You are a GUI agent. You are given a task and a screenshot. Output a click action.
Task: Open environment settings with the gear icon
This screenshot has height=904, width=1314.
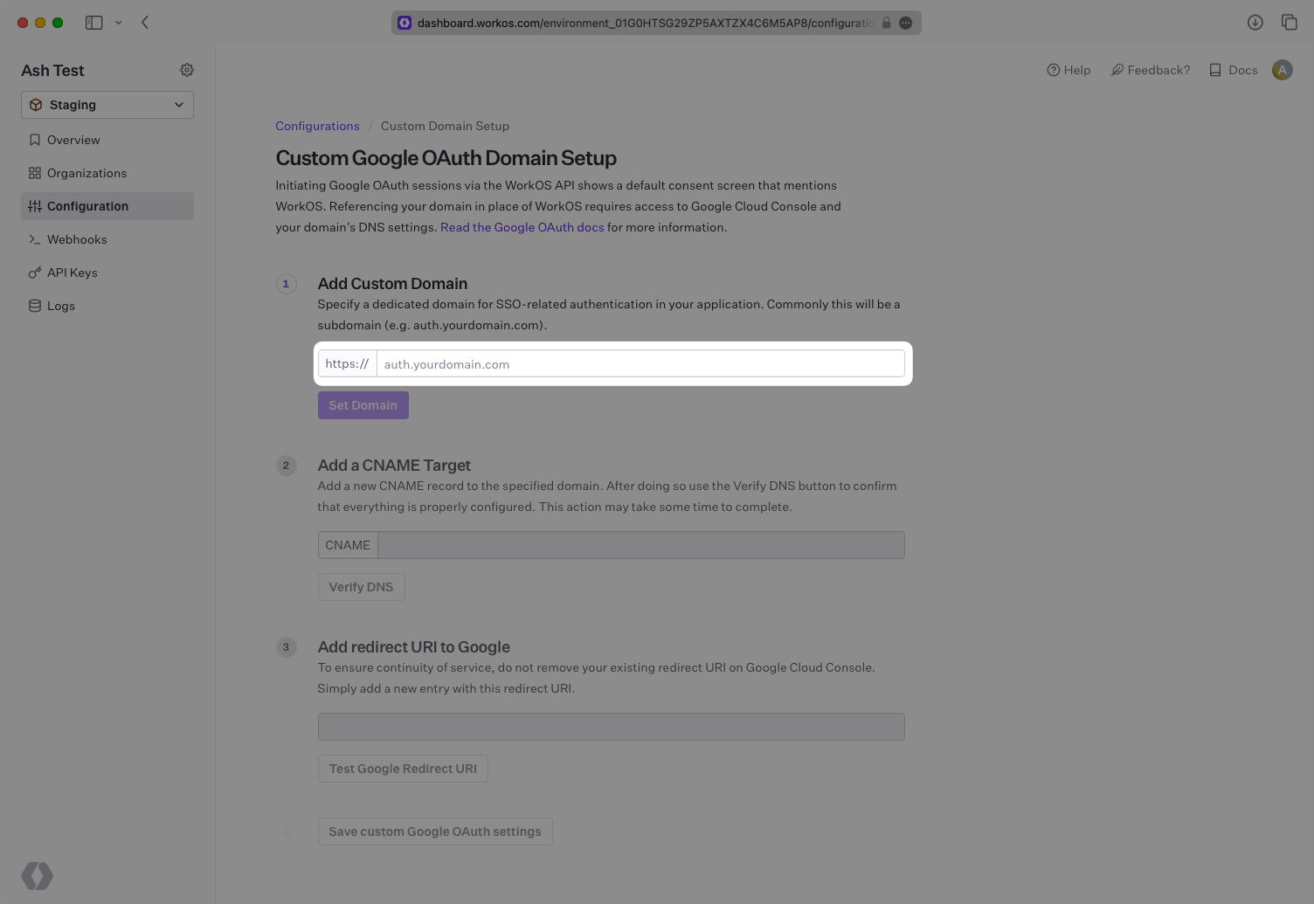(x=186, y=70)
